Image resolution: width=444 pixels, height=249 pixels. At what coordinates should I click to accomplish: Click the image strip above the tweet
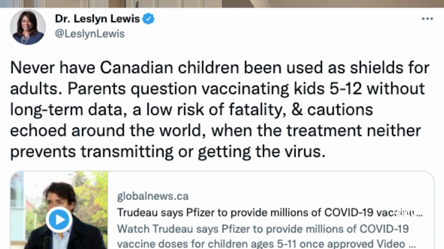[x=222, y=3]
